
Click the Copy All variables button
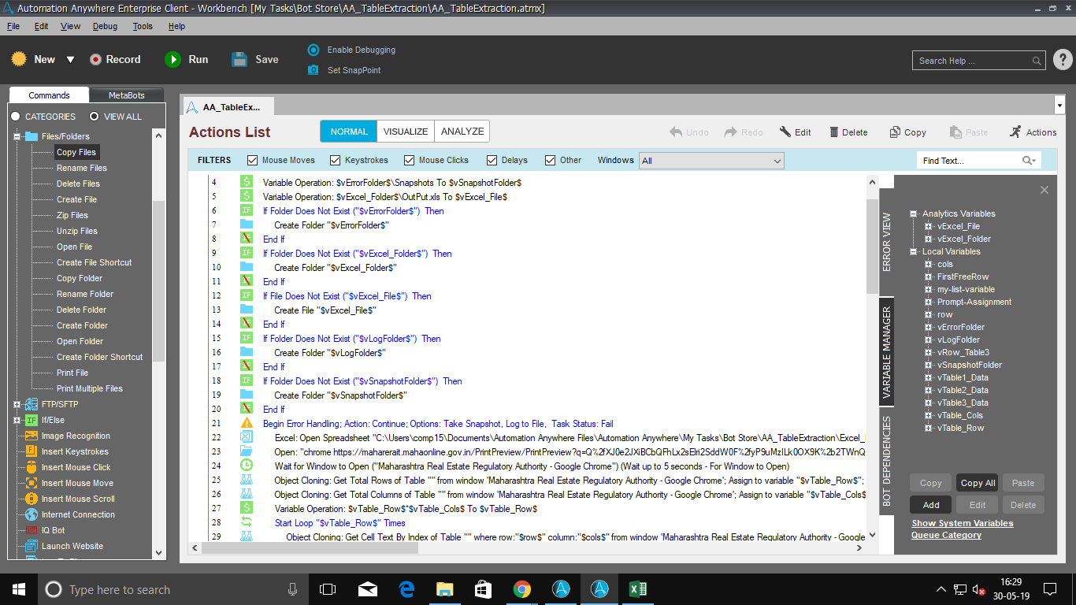pos(977,483)
